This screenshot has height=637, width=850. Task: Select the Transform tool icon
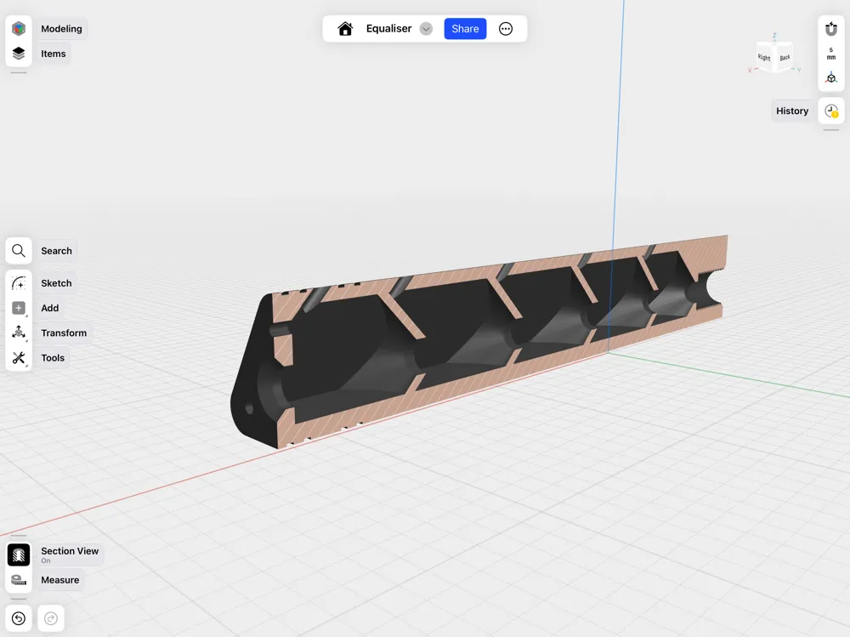point(19,333)
